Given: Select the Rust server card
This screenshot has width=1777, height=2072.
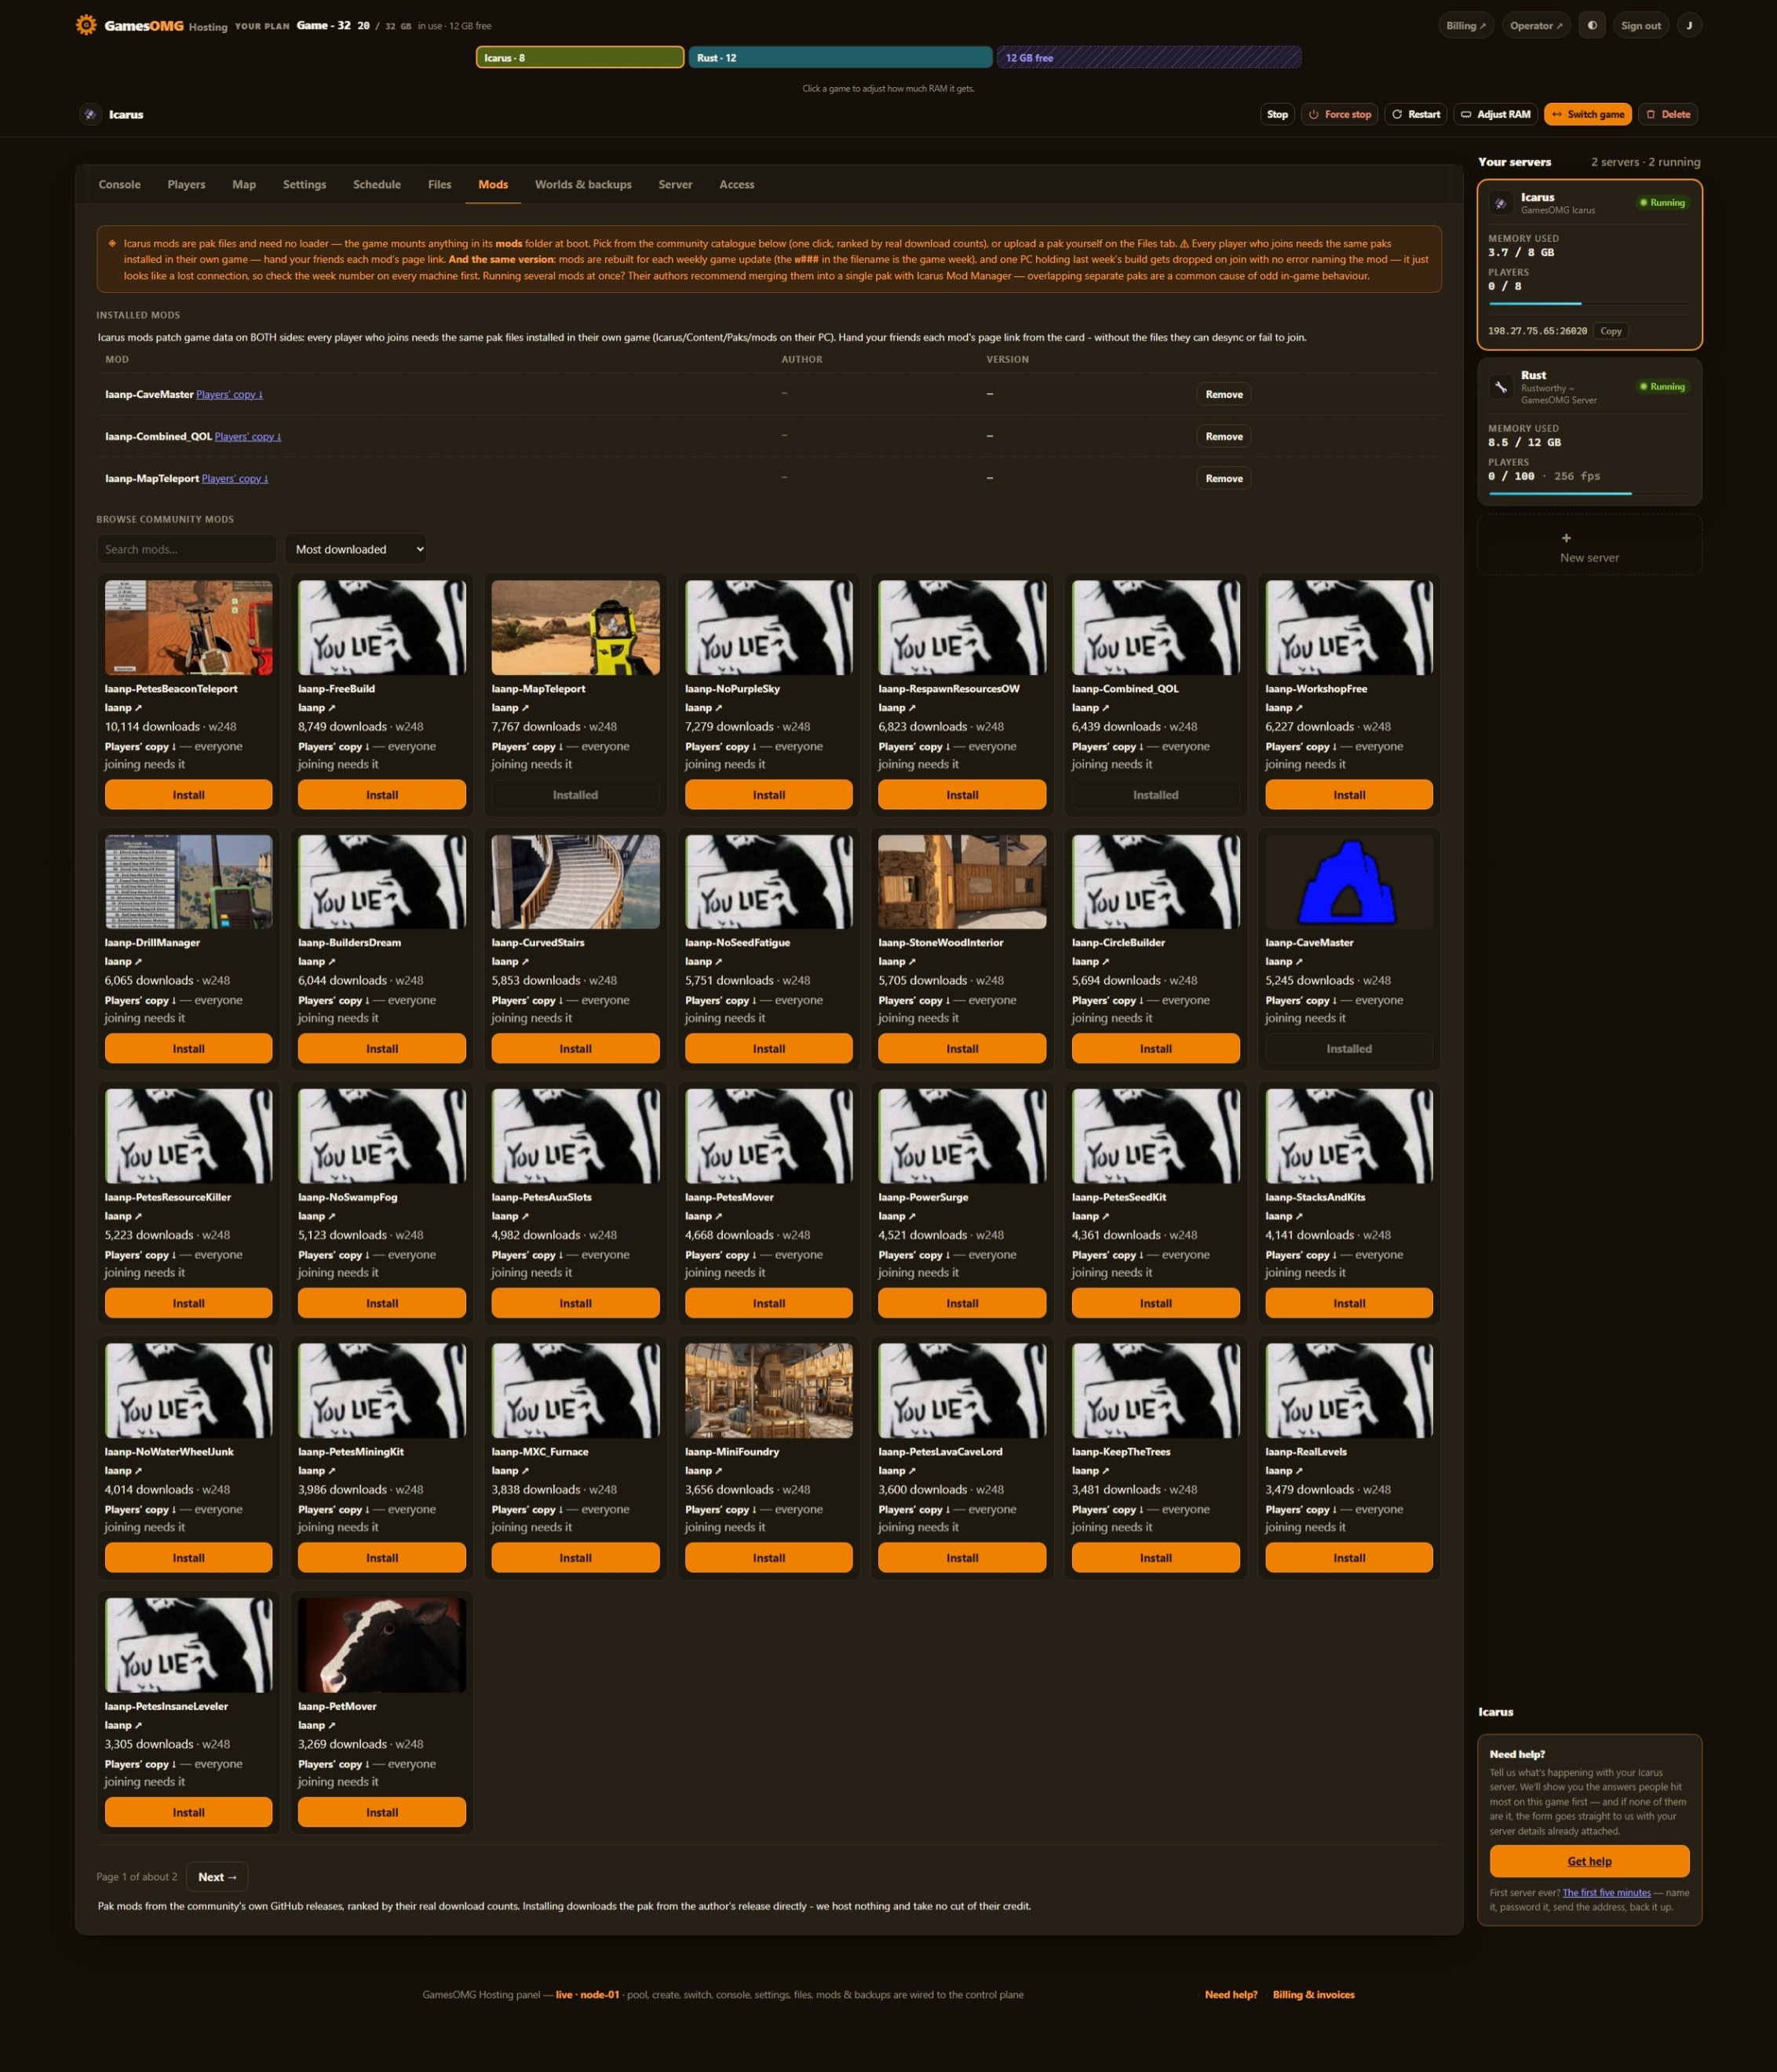Looking at the screenshot, I should click(x=1589, y=431).
